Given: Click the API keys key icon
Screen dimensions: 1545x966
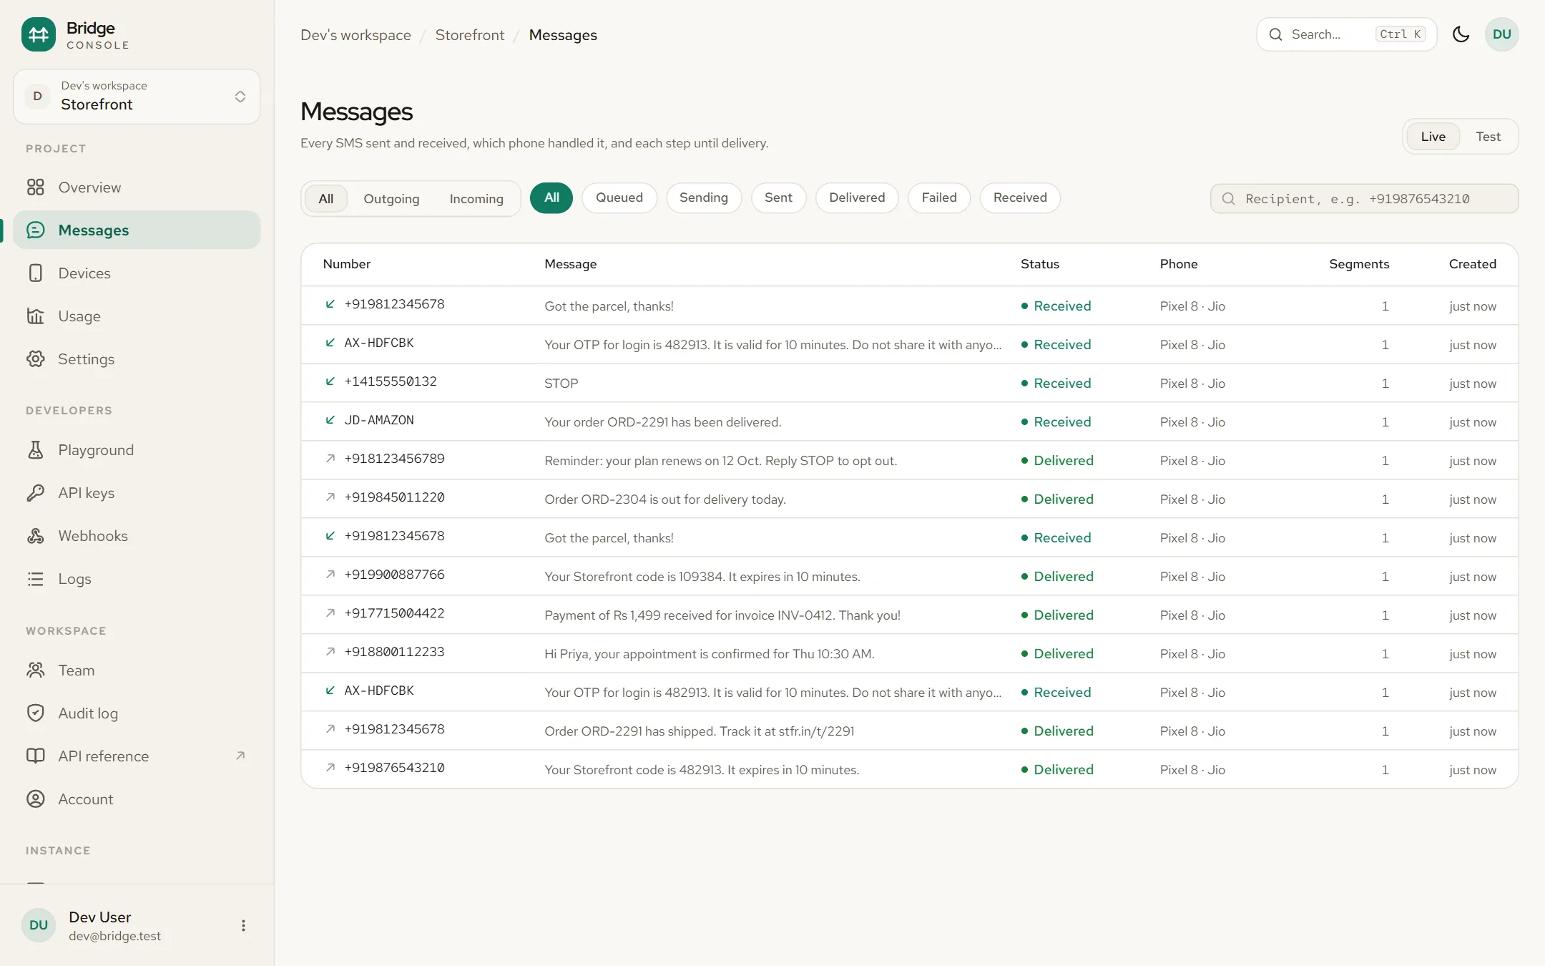Looking at the screenshot, I should (36, 493).
